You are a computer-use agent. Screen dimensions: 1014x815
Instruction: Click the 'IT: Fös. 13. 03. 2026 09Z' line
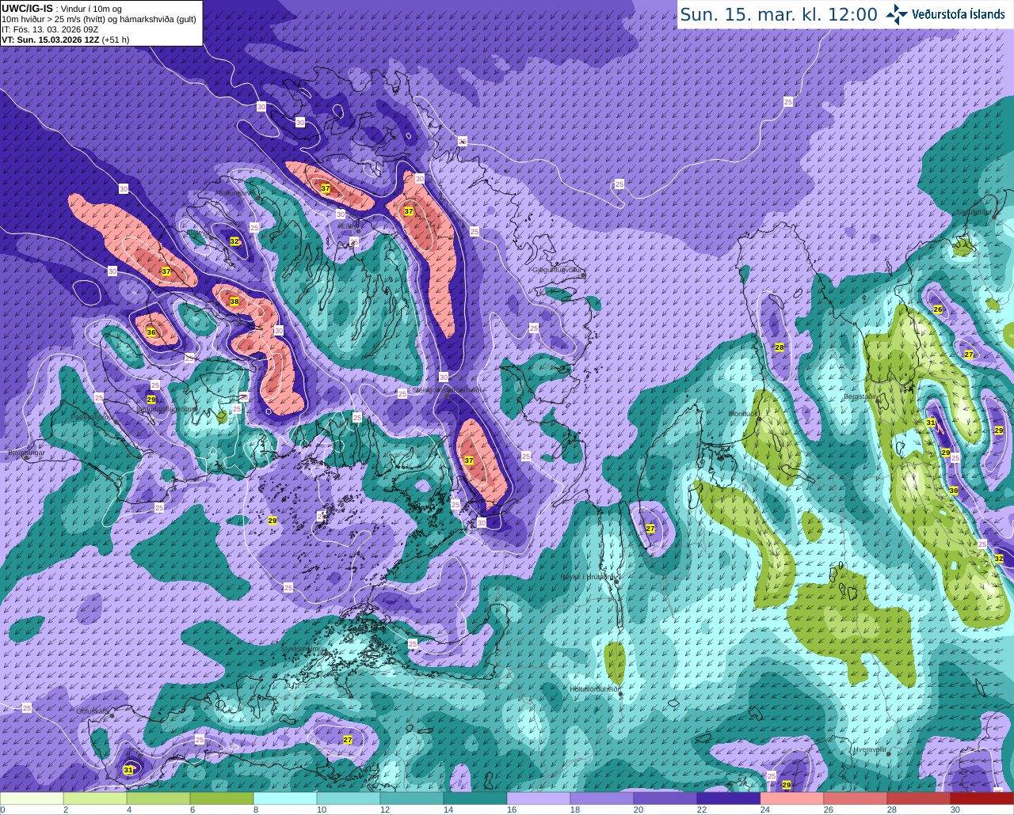50,29
